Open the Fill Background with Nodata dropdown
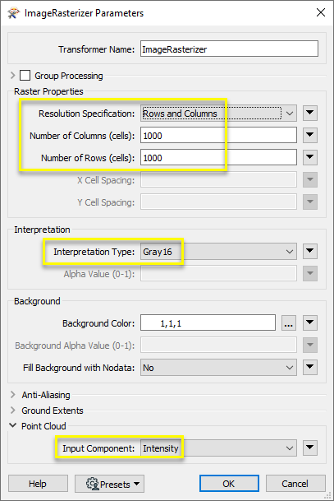Image resolution: width=334 pixels, height=501 pixels. 218,368
